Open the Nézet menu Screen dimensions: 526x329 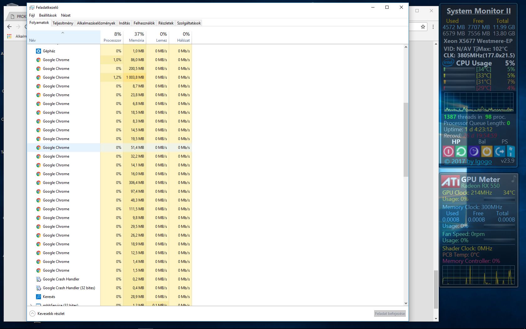point(66,15)
